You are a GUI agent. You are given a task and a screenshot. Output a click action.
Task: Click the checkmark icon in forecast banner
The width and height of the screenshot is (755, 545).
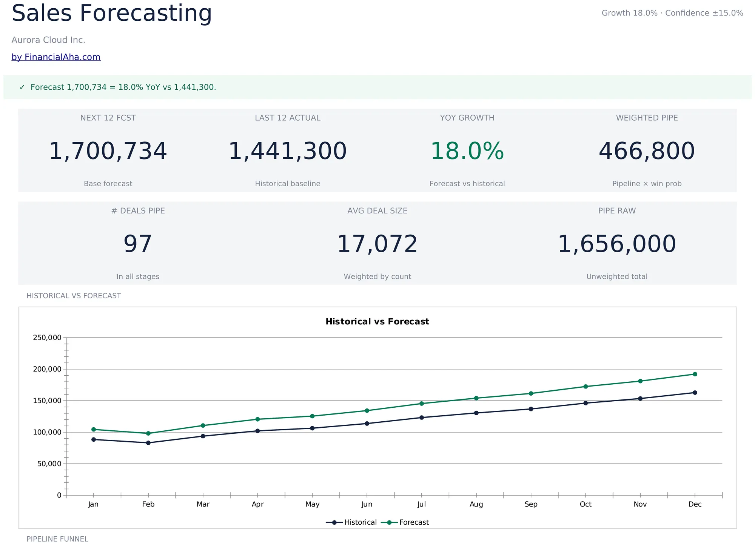[x=22, y=87]
